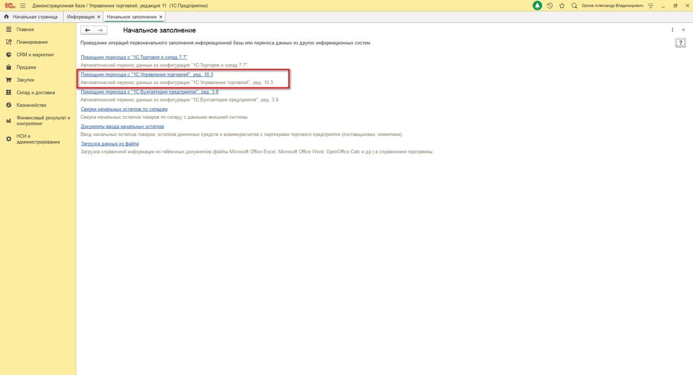
Task: Open Загрузка данных из файла link
Action: (110, 144)
